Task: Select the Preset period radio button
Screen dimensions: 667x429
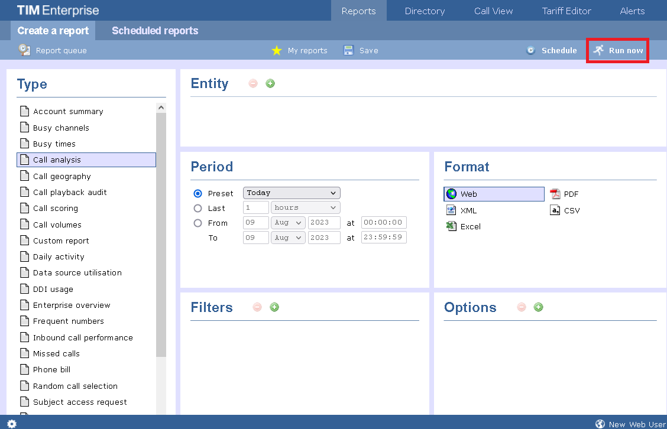Action: [197, 193]
